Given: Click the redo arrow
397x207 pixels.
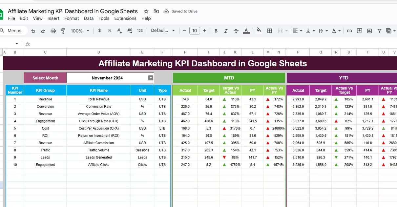Looking at the screenshot, I should pyautogui.click(x=43, y=31).
